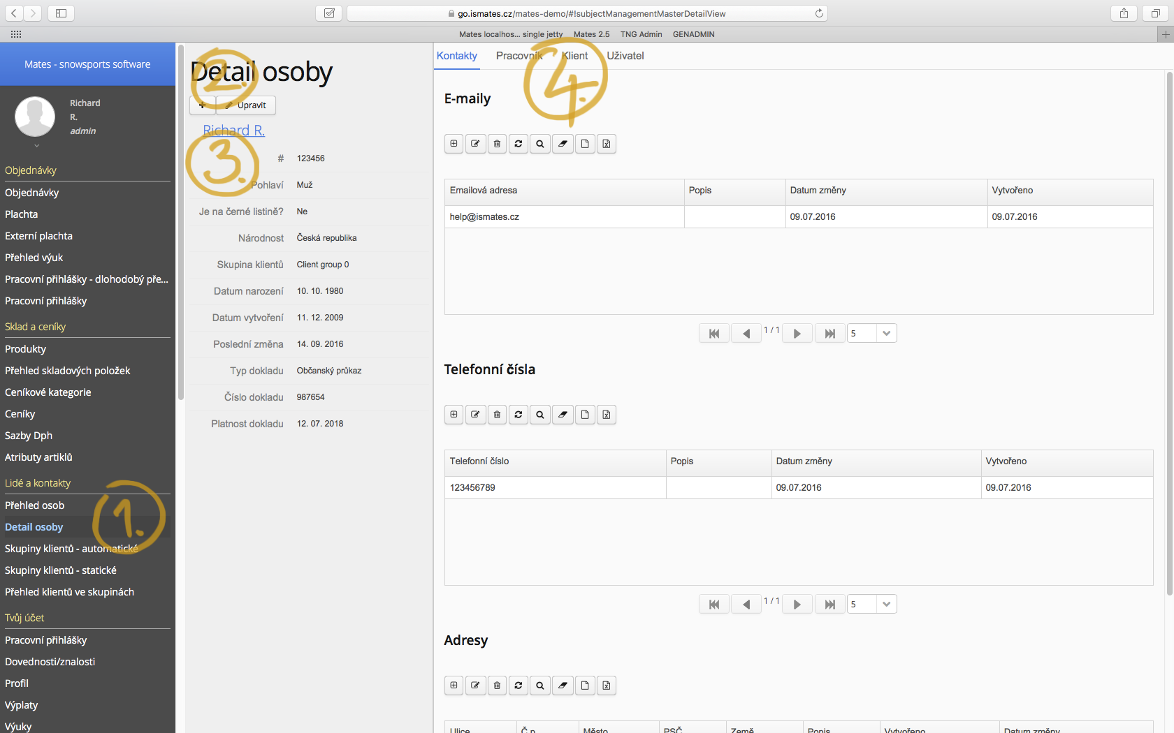The width and height of the screenshot is (1174, 733).
Task: Go to first page of E-maily table
Action: point(714,334)
